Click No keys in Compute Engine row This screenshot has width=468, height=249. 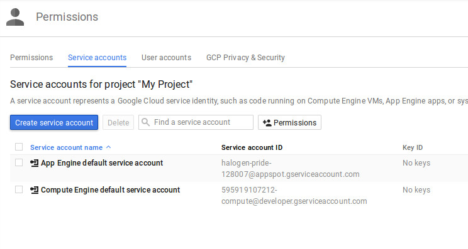pyautogui.click(x=416, y=190)
